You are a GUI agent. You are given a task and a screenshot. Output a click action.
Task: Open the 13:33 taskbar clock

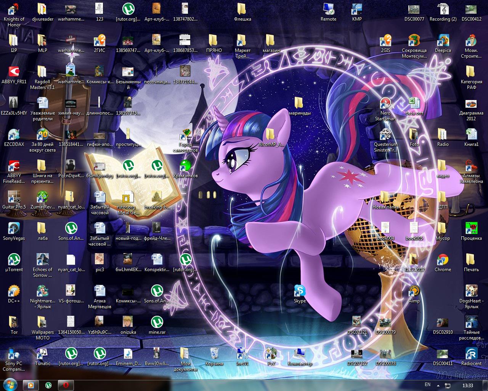(467, 385)
